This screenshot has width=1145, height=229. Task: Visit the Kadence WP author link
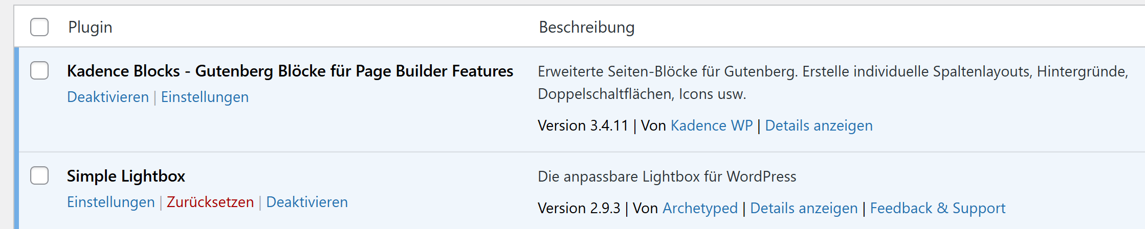(x=711, y=125)
